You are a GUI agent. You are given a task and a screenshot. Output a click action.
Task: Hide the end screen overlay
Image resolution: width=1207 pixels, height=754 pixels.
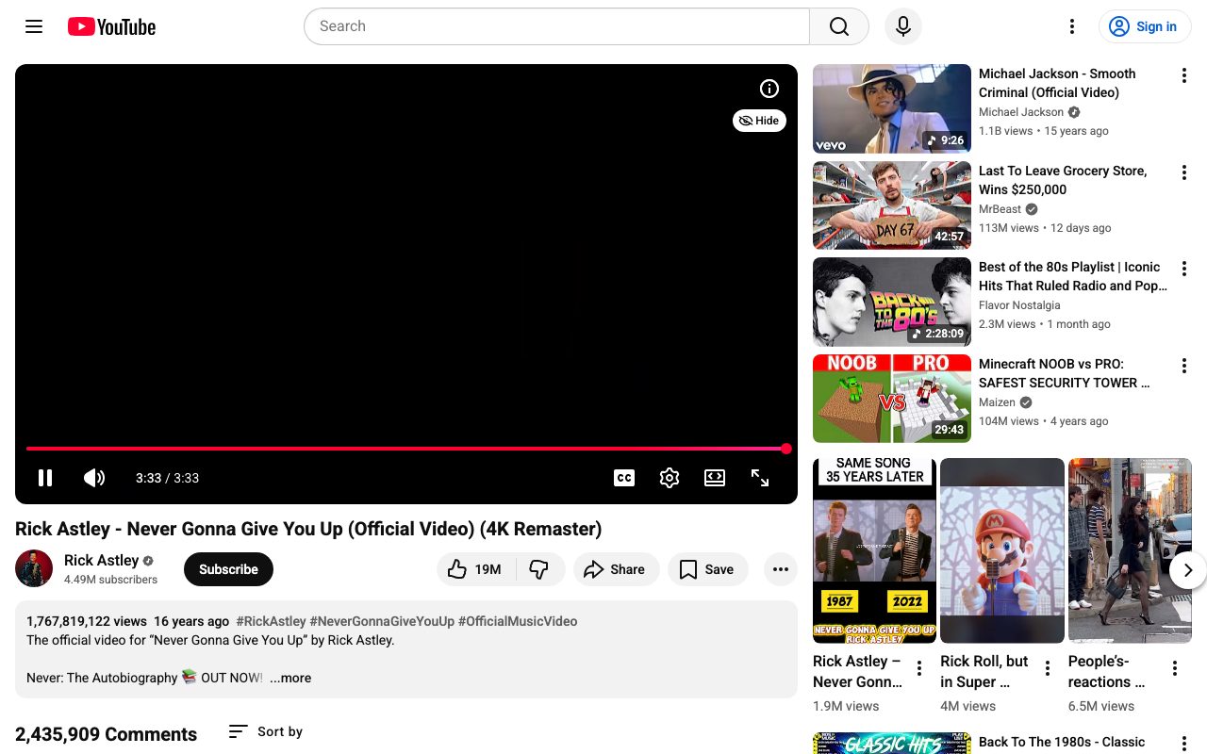[x=759, y=121]
